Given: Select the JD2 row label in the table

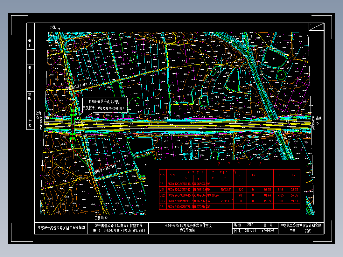Looking at the screenshot, I should coord(162,195).
